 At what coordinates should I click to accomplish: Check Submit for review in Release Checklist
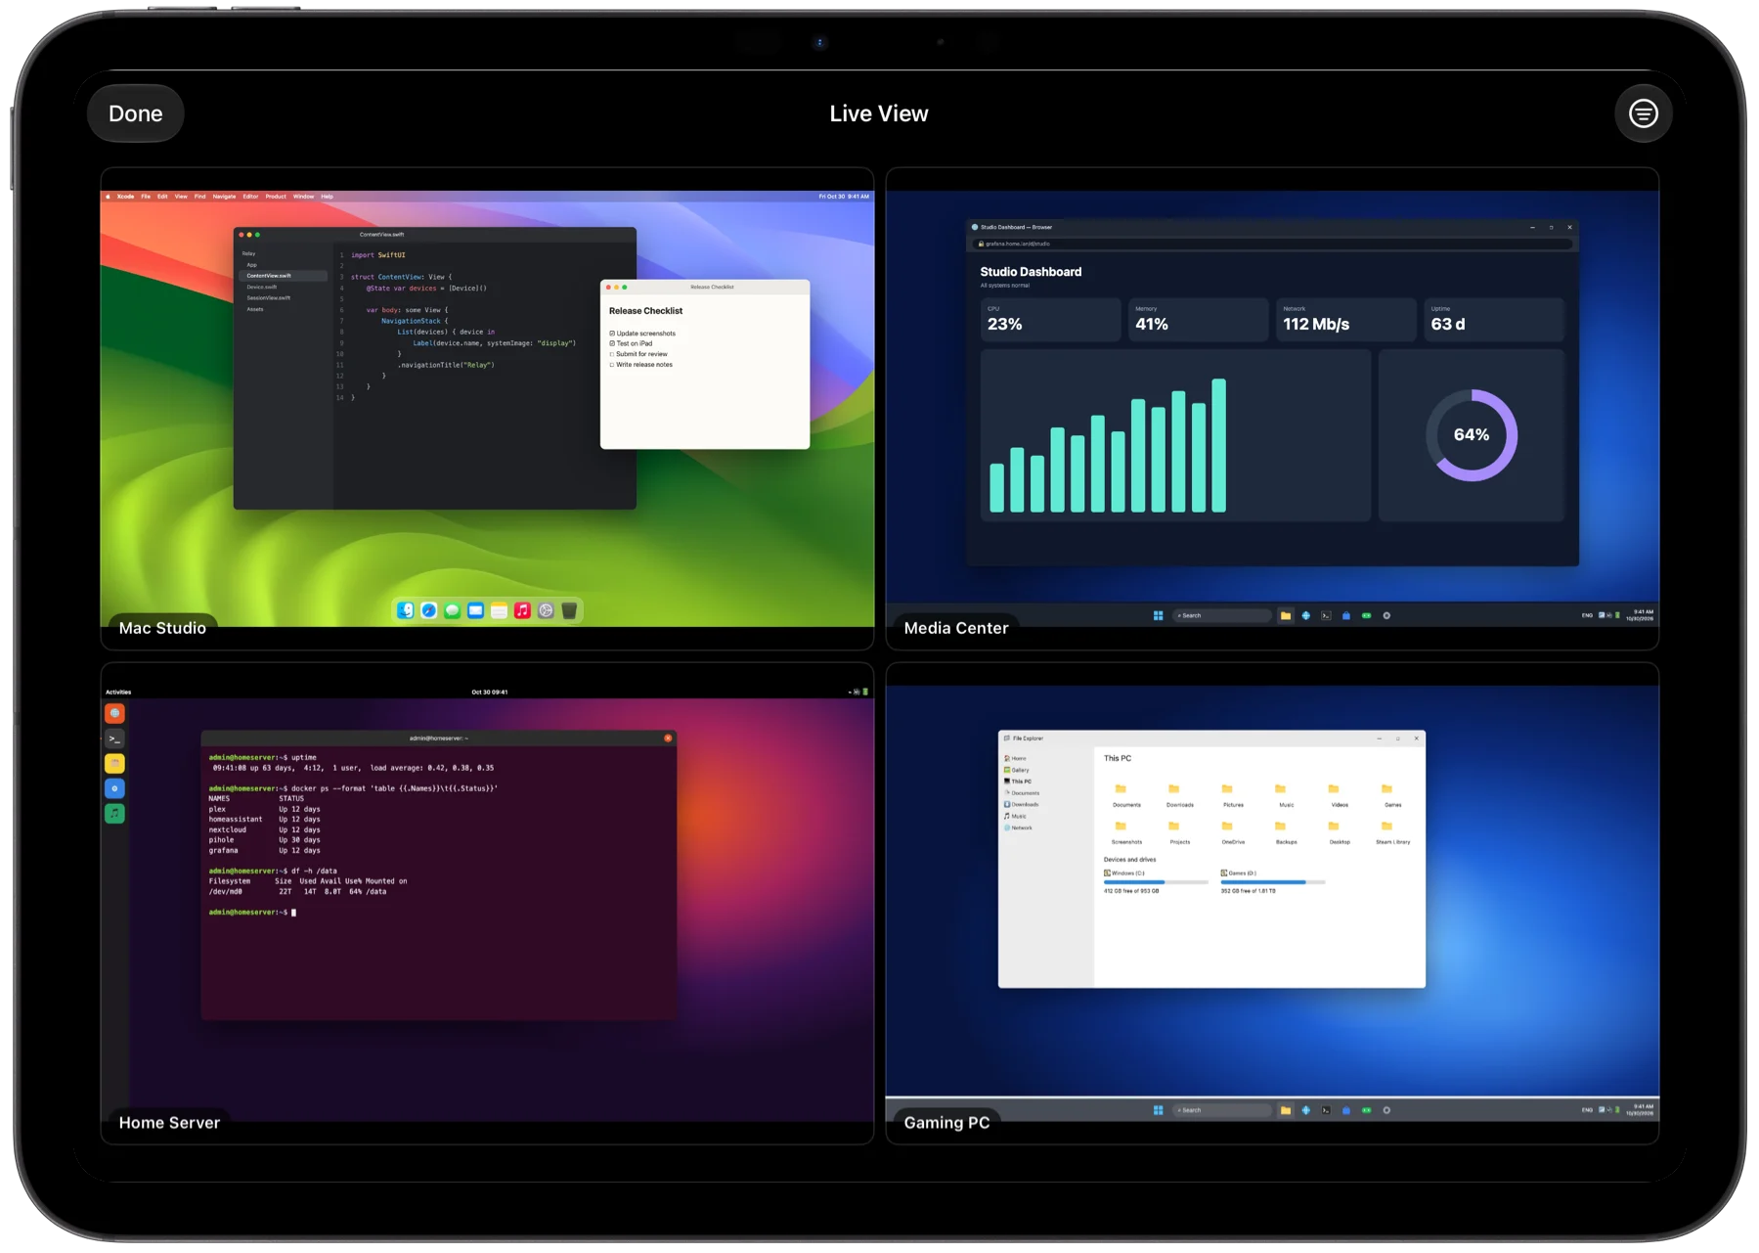[612, 354]
